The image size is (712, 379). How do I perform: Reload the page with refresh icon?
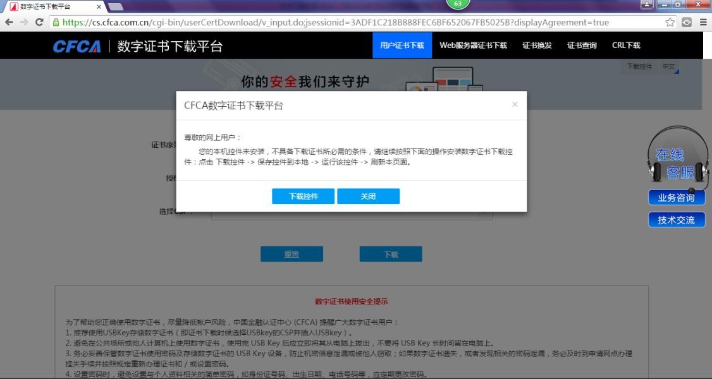(x=39, y=22)
